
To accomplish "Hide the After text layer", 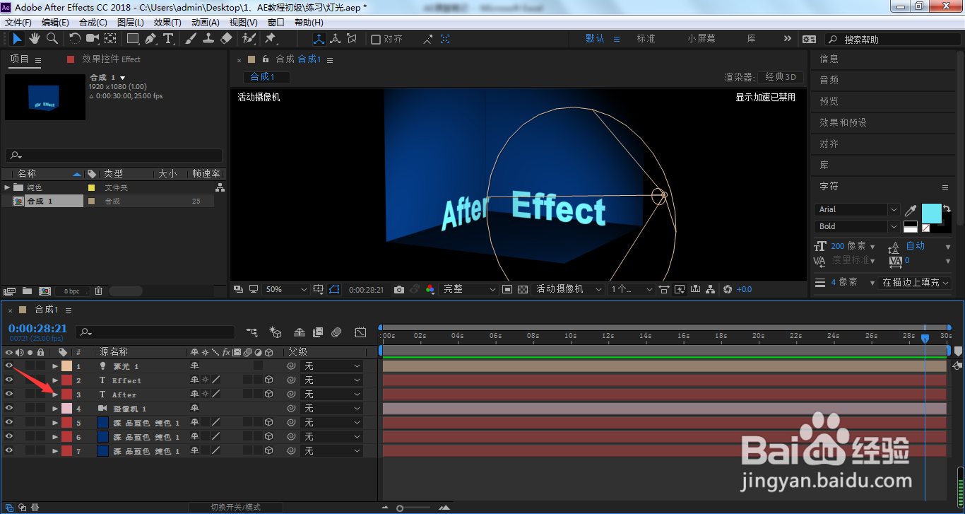I will point(9,394).
